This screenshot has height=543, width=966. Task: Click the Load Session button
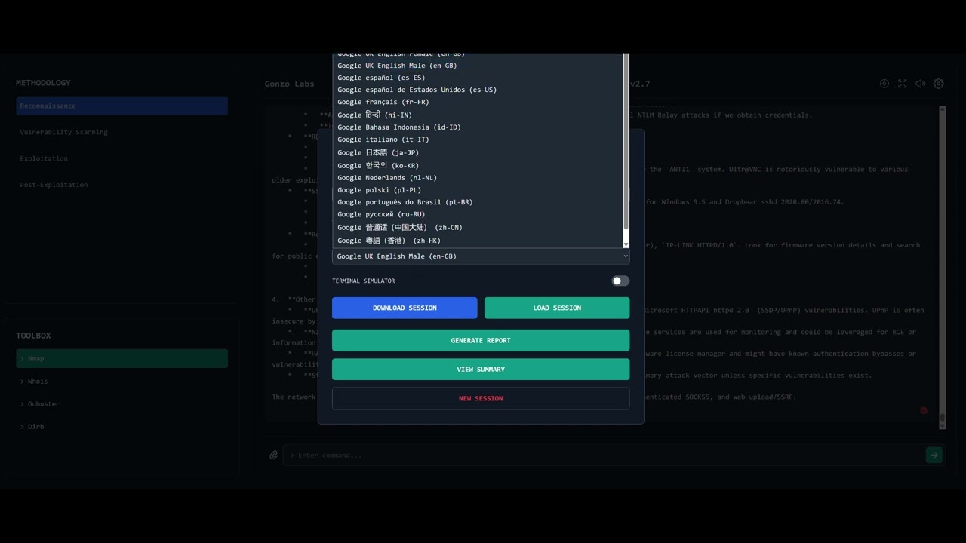coord(557,308)
